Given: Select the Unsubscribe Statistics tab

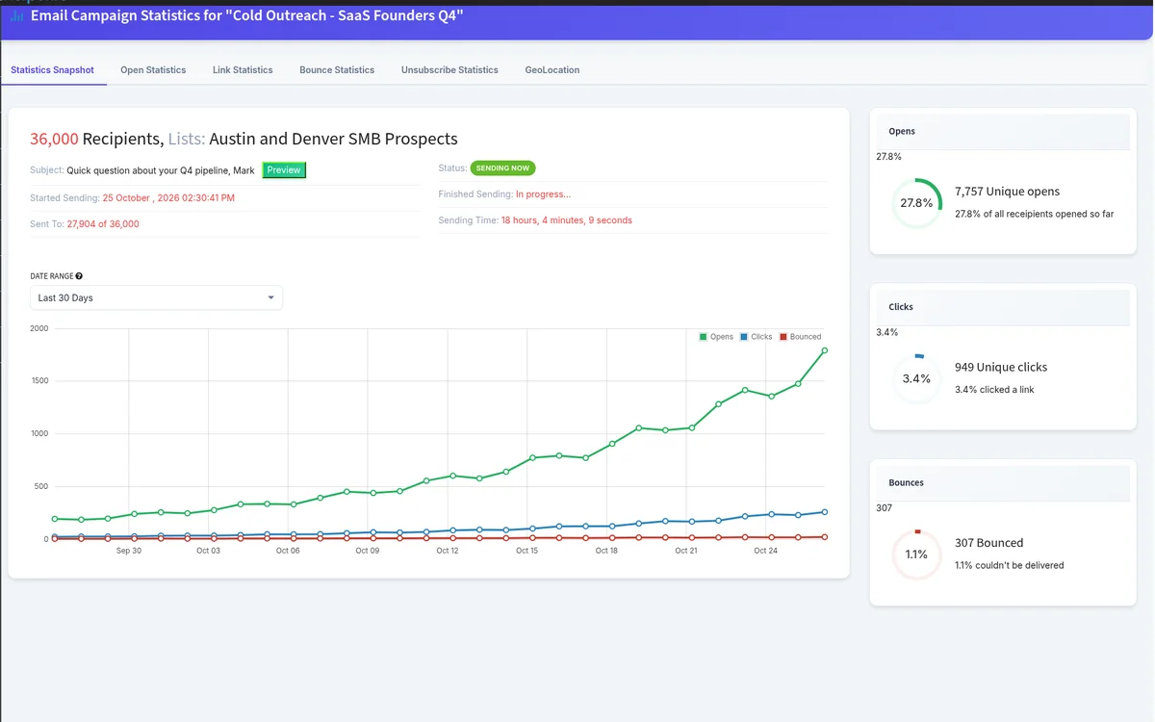Looking at the screenshot, I should (x=449, y=70).
